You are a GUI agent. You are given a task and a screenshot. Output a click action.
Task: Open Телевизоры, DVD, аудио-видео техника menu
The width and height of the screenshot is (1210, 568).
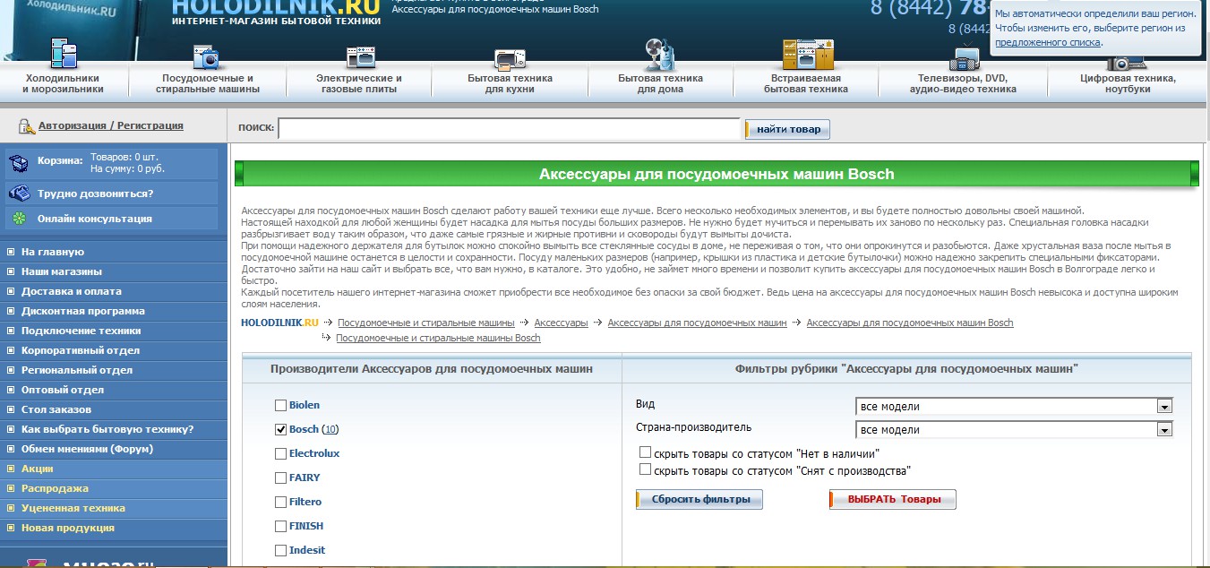click(x=963, y=83)
